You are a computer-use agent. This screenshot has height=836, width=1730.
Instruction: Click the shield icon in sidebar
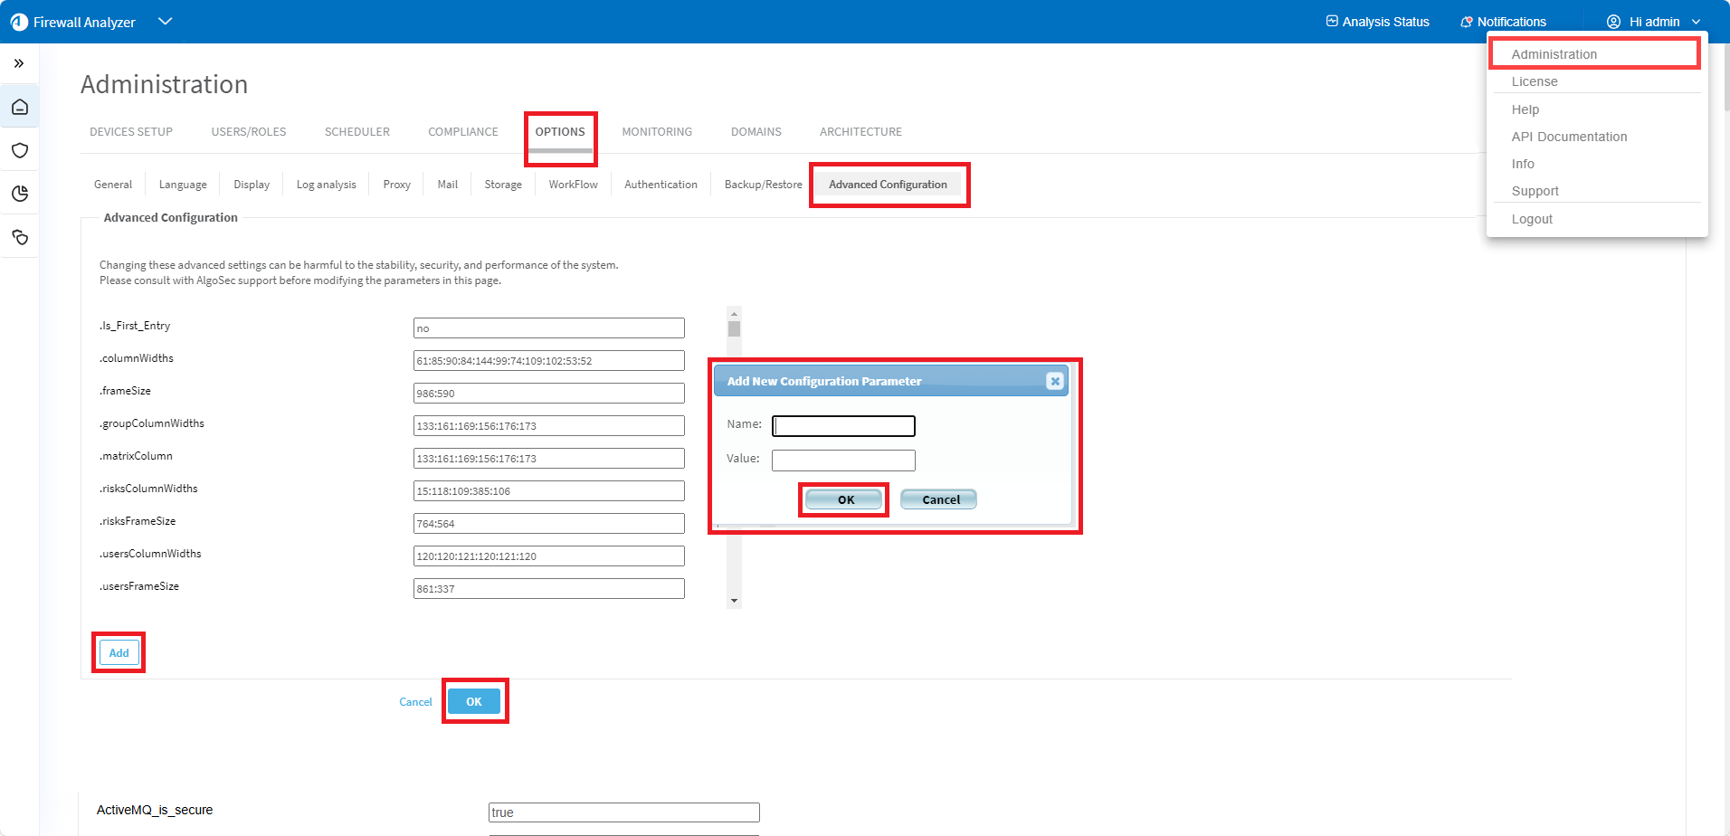click(20, 151)
